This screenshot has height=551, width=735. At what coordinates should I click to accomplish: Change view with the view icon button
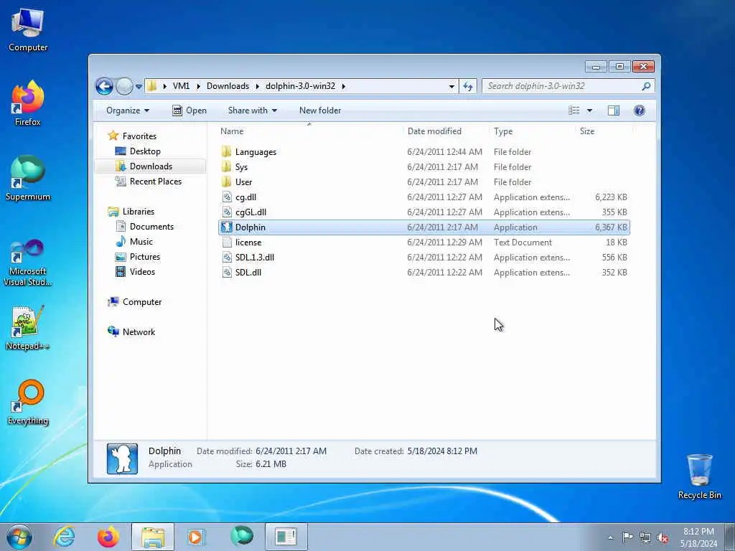coord(574,110)
